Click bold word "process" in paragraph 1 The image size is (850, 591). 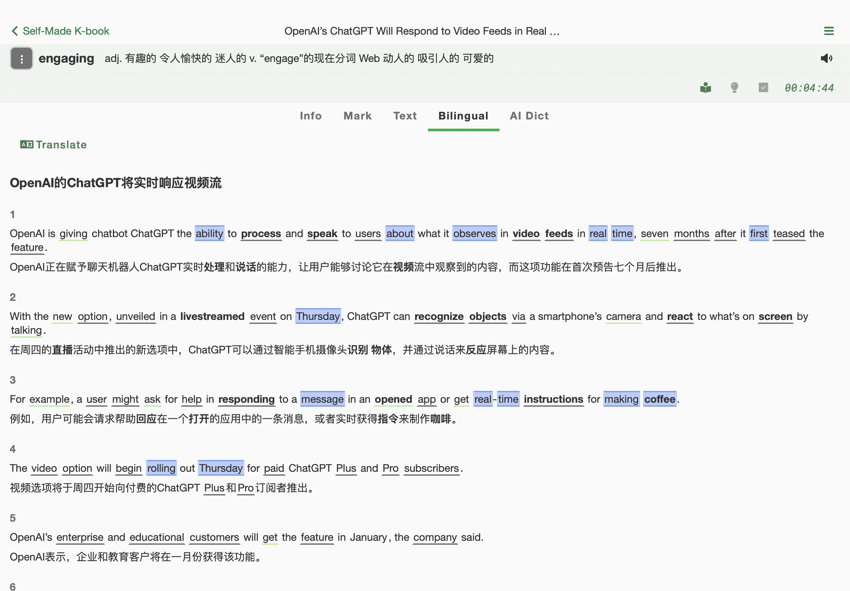(x=261, y=234)
